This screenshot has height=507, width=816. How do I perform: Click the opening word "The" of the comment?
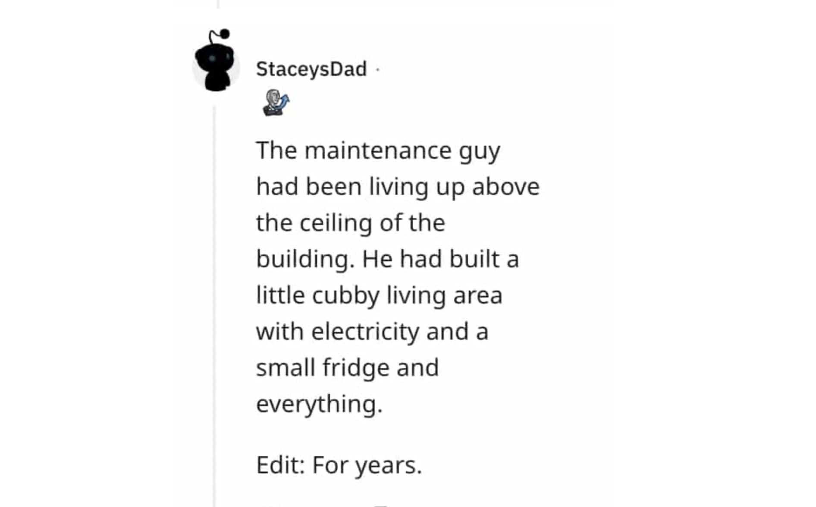[x=276, y=150]
